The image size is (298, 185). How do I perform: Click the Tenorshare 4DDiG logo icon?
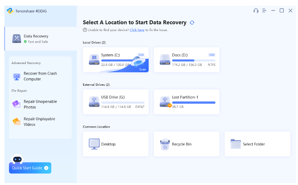click(x=10, y=11)
